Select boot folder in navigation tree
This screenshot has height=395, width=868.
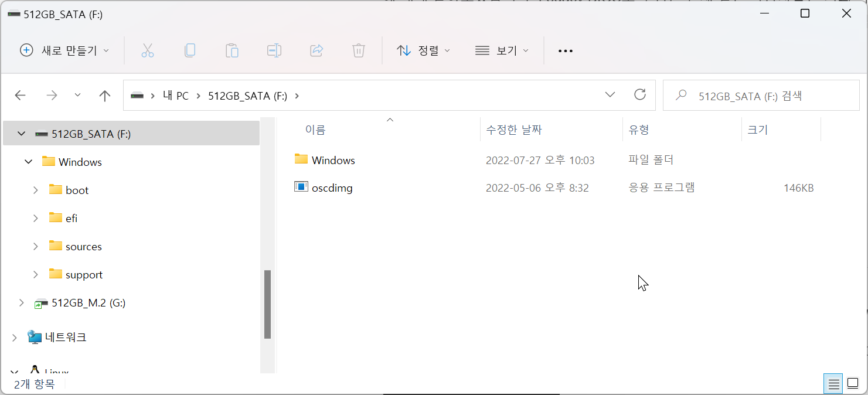(77, 190)
